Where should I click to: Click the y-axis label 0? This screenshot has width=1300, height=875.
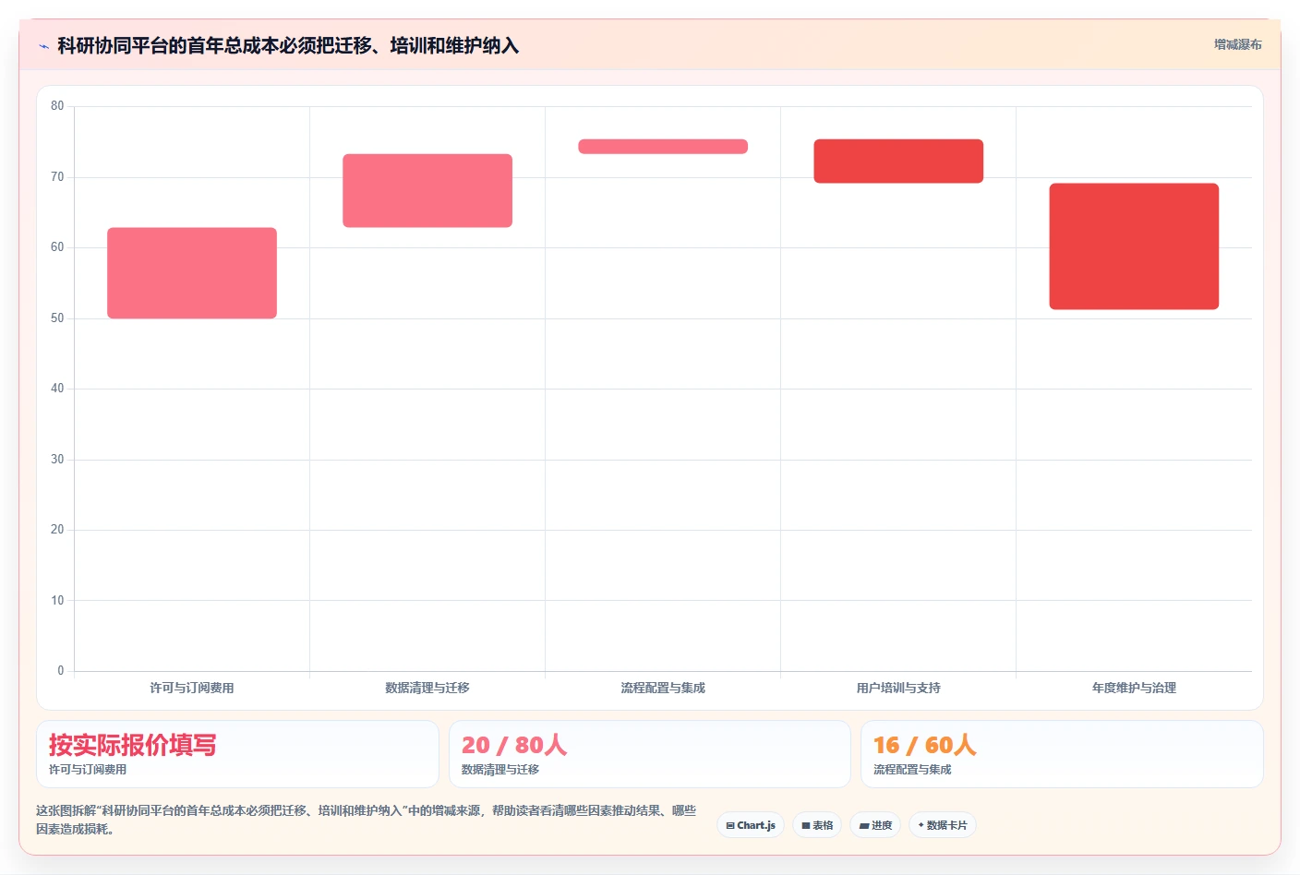pyautogui.click(x=61, y=671)
